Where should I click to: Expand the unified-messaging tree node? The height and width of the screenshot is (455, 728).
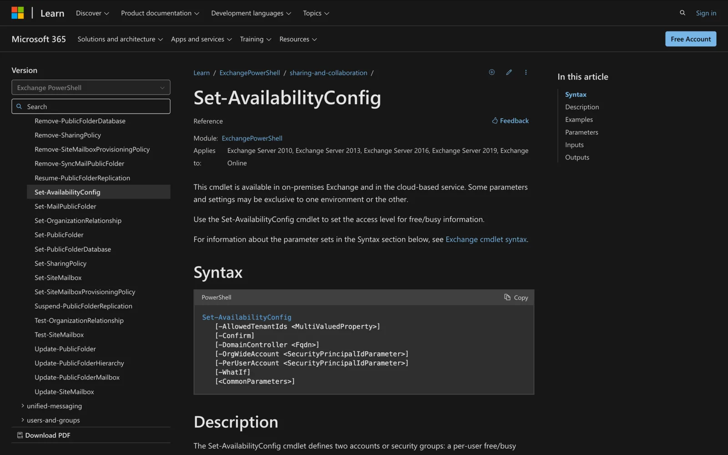click(51, 406)
